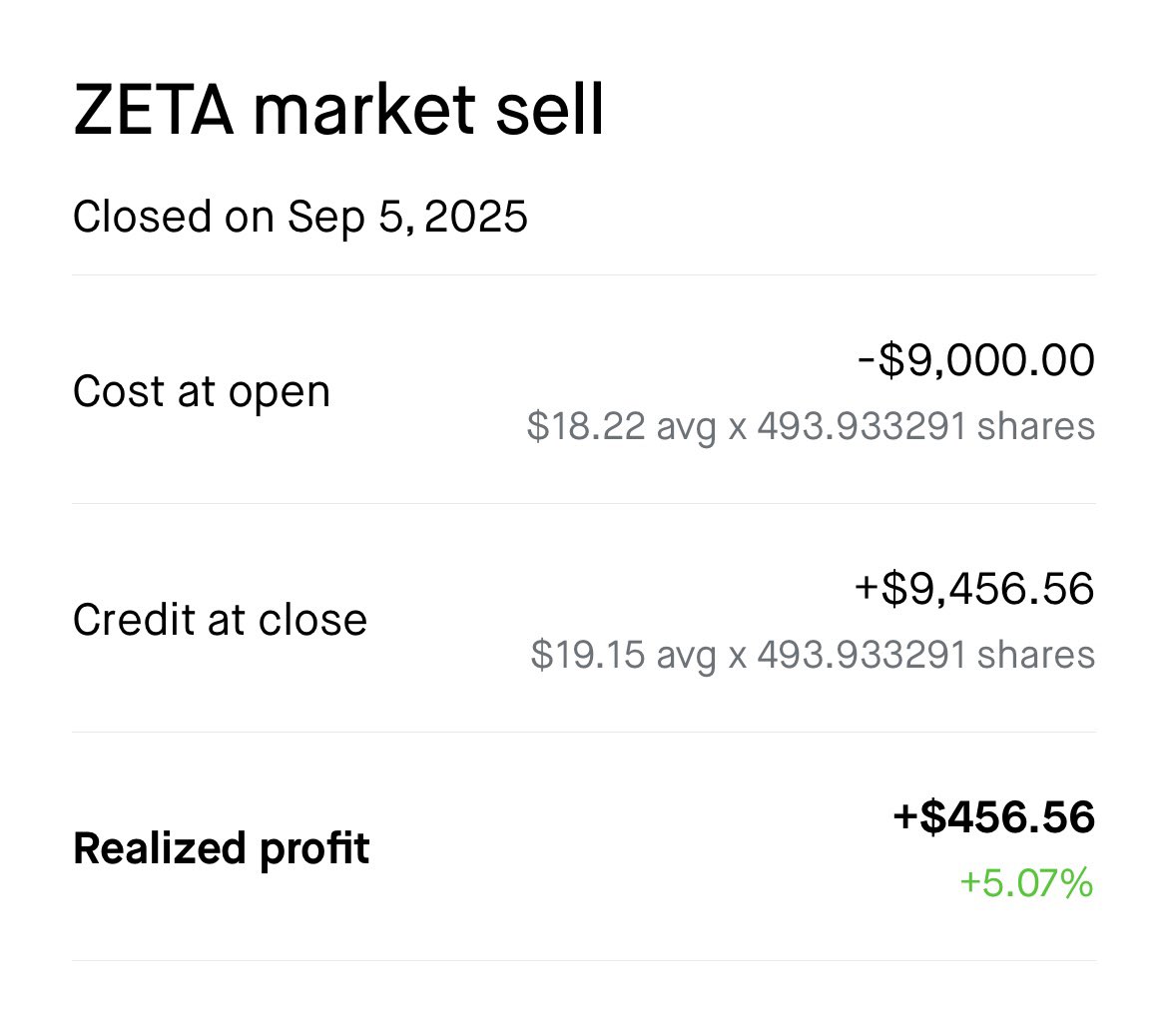1168x1019 pixels.
Task: Select the +$9,456.56 credit amount
Action: (x=973, y=588)
